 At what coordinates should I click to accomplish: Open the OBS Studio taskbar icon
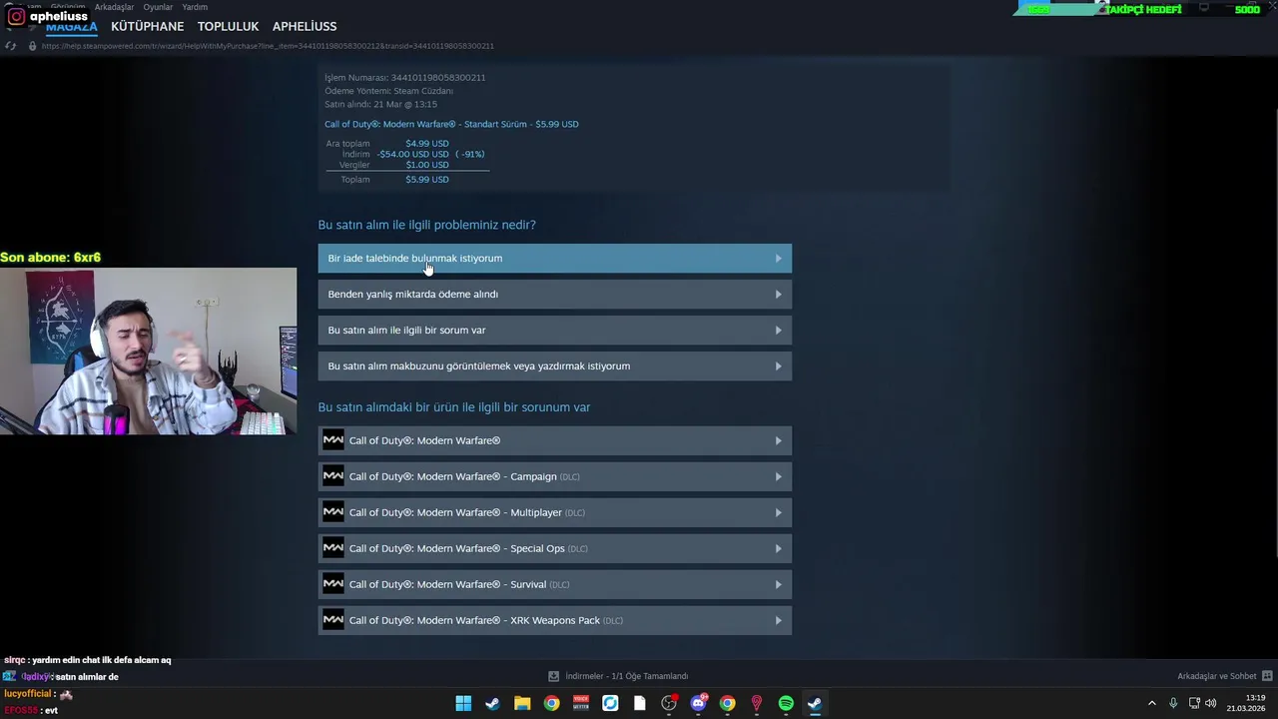coord(669,703)
